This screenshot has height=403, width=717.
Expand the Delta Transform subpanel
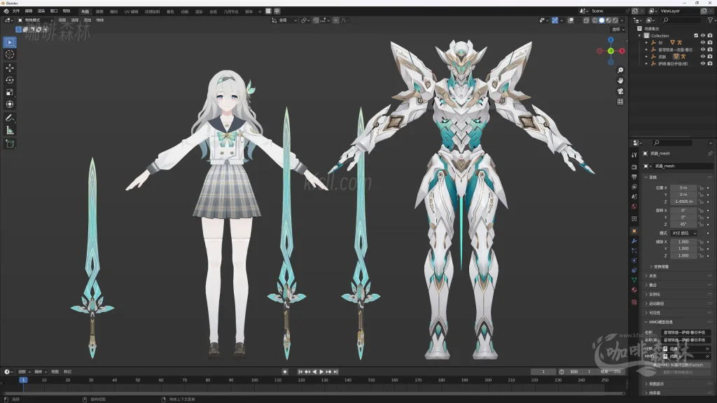[659, 267]
